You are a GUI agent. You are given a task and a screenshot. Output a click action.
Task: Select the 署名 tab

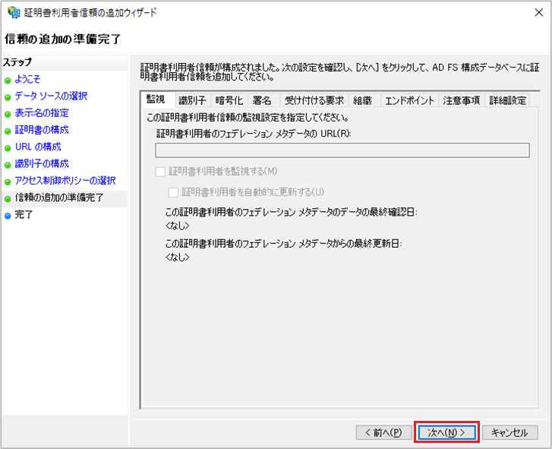[262, 101]
